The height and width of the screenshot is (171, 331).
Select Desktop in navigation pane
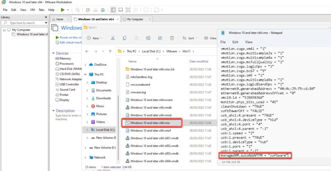(101, 82)
